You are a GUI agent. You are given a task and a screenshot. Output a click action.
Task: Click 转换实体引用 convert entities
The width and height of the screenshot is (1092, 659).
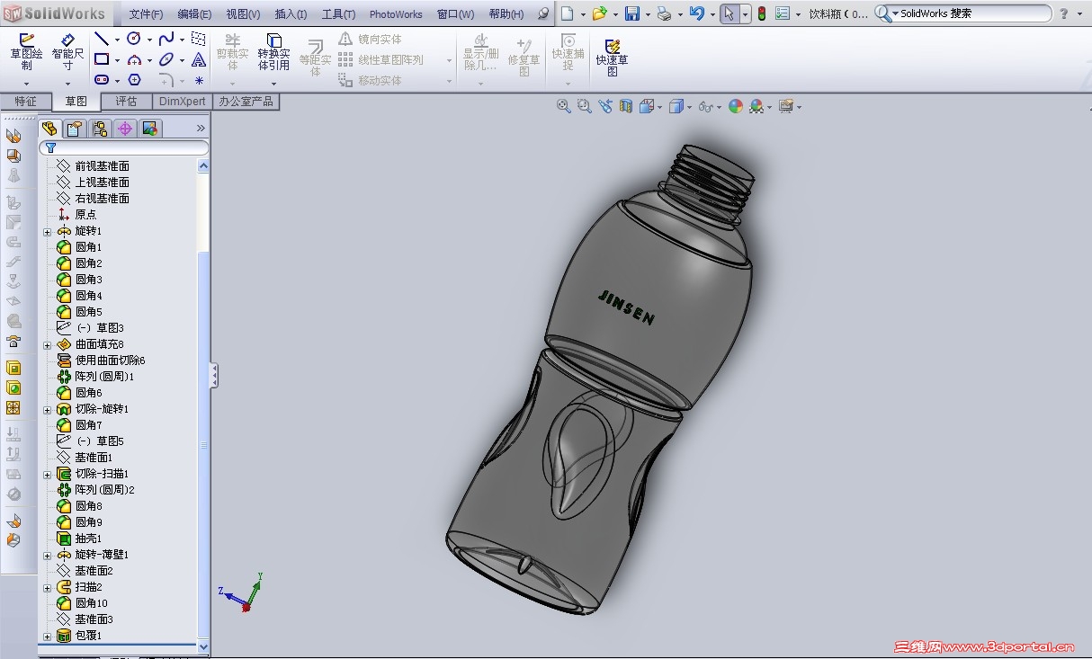(273, 54)
